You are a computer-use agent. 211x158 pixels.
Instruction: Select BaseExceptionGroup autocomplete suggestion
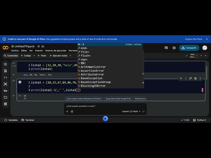[x=110, y=82]
